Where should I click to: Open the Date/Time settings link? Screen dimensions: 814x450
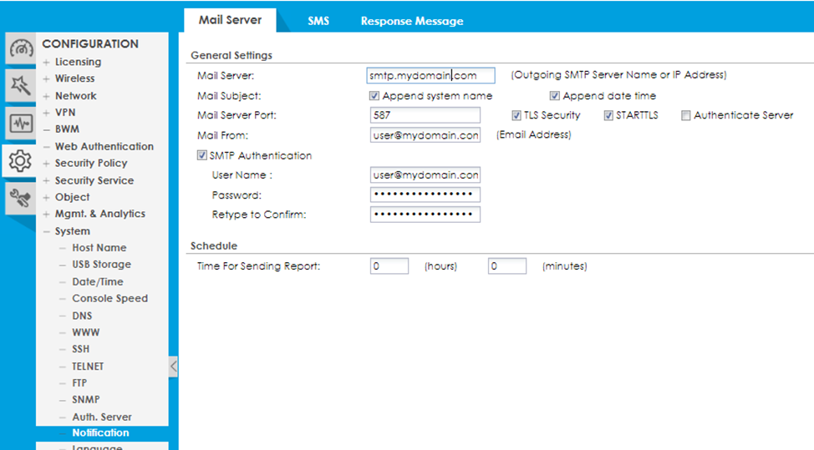97,281
